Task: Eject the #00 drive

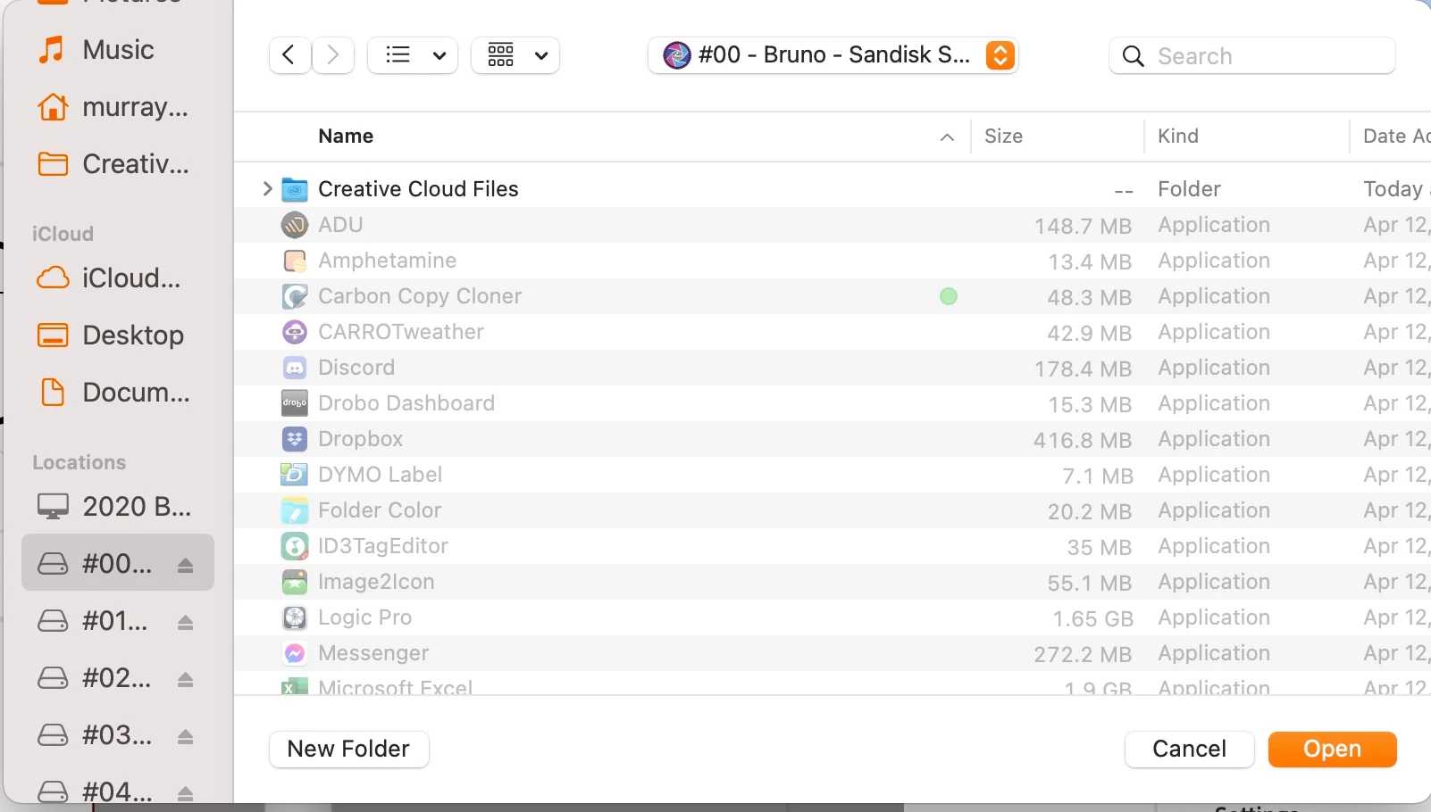Action: 185,565
